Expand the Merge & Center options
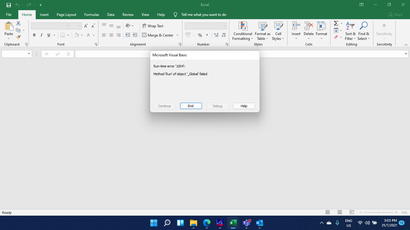 point(177,35)
